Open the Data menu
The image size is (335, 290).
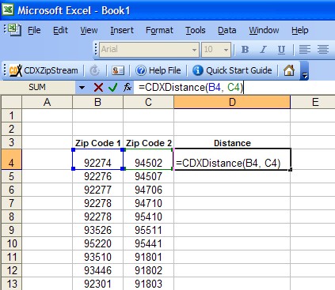point(227,30)
